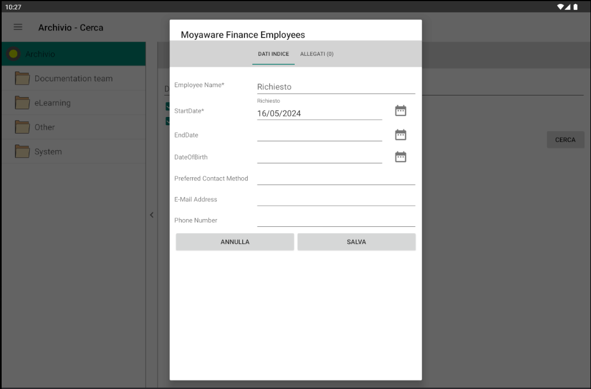Open calendar picker next to DateOfBirth
591x389 pixels.
point(400,157)
